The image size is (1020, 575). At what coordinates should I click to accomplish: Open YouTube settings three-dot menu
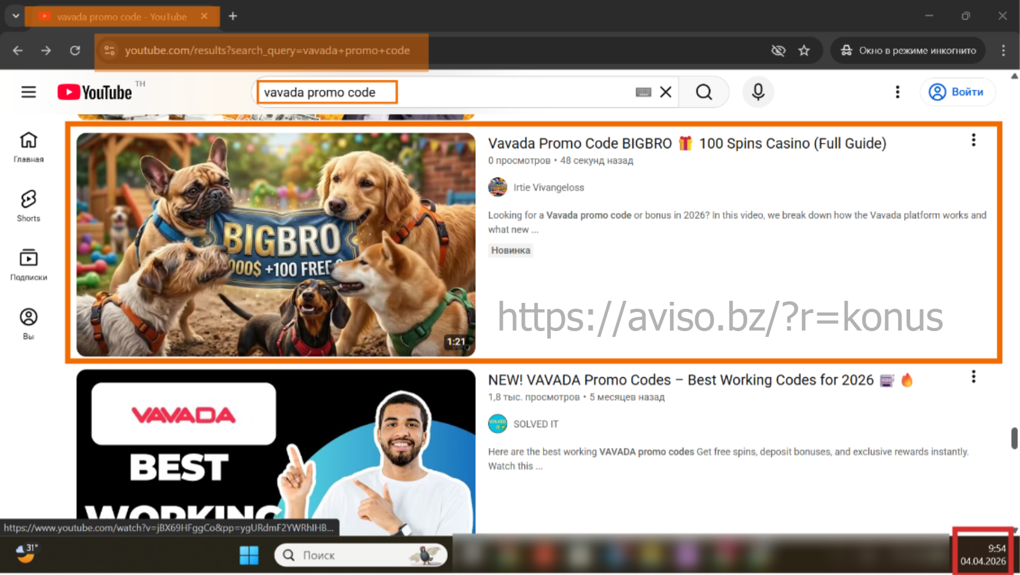pos(897,92)
